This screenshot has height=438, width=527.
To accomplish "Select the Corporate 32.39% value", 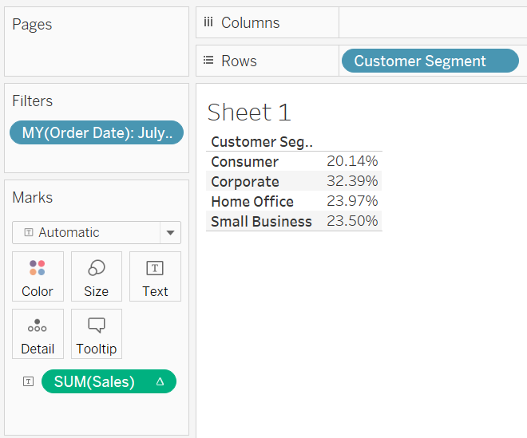I will (352, 181).
